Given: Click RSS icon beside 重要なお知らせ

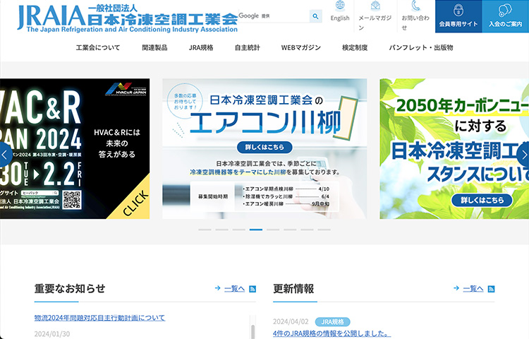Looking at the screenshot, I should [253, 289].
